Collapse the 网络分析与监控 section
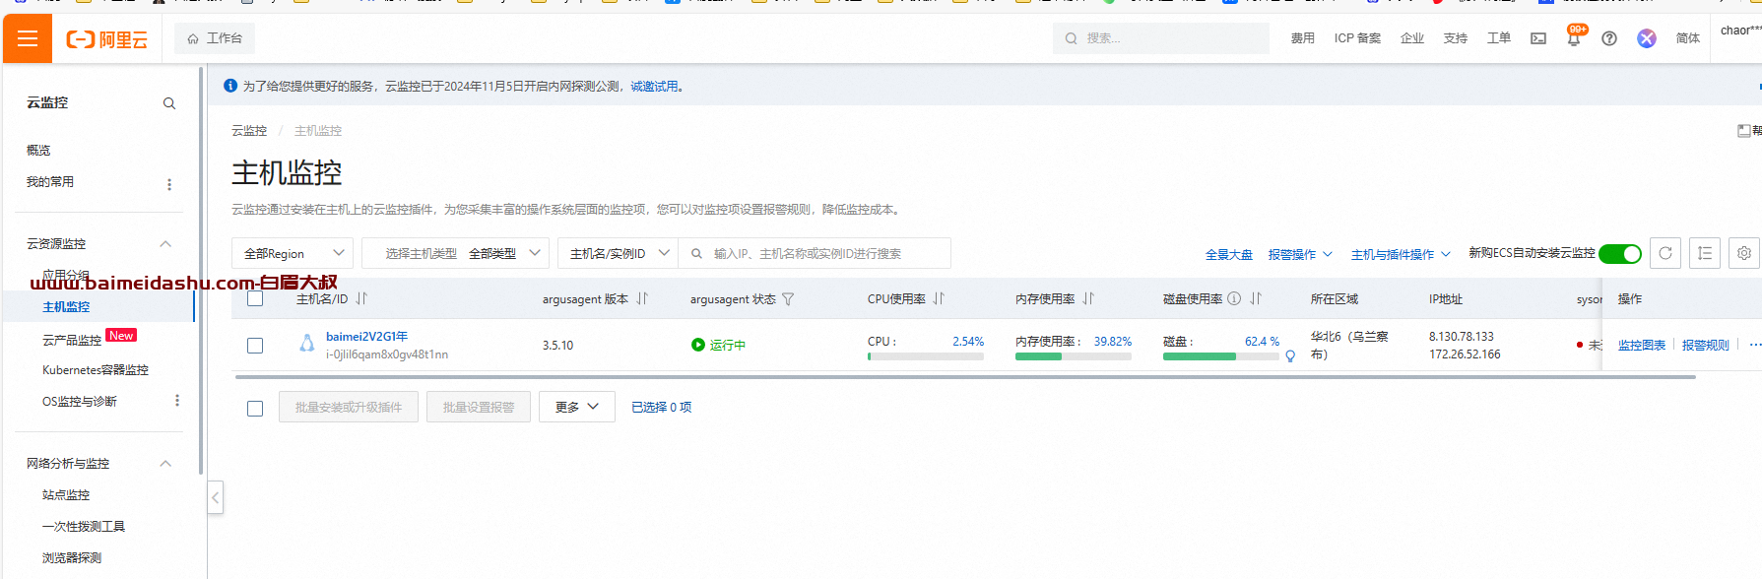 coord(165,464)
